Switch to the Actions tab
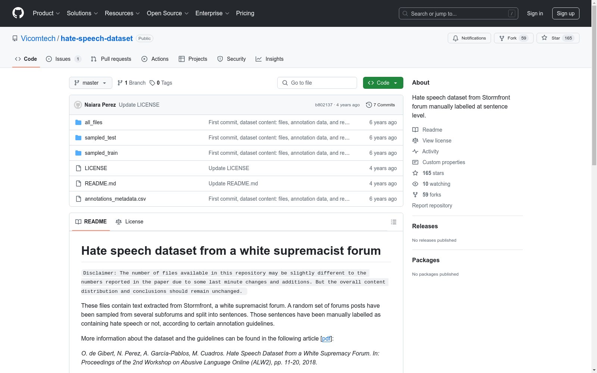Image resolution: width=597 pixels, height=373 pixels. click(155, 59)
